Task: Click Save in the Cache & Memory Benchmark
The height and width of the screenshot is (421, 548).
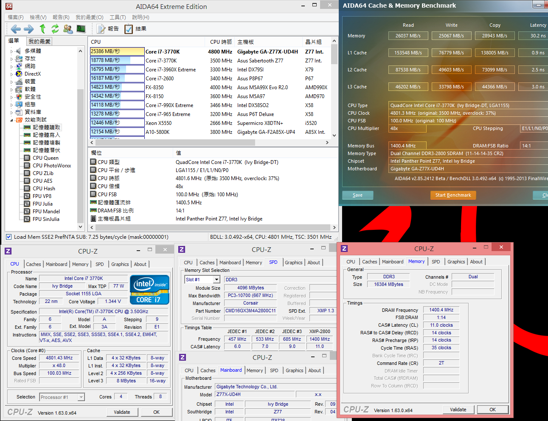Action: [357, 195]
